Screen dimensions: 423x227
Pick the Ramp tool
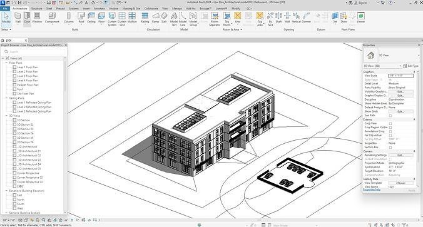point(155,18)
